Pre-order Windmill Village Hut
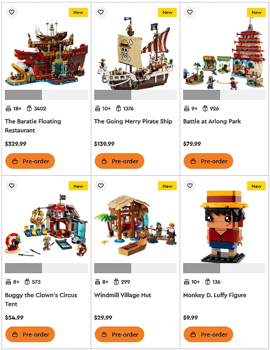 (120, 335)
